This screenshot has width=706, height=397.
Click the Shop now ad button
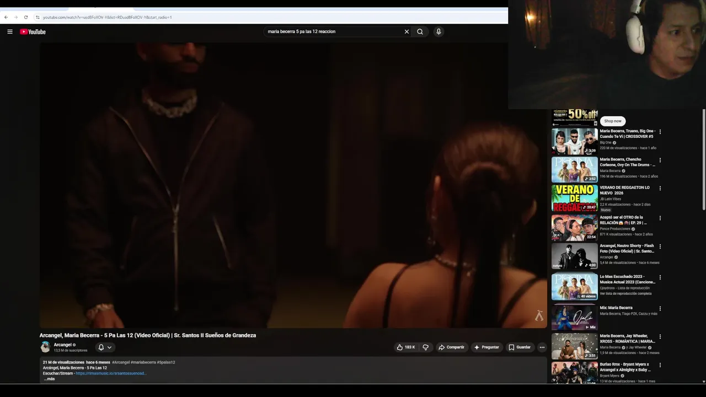612,121
